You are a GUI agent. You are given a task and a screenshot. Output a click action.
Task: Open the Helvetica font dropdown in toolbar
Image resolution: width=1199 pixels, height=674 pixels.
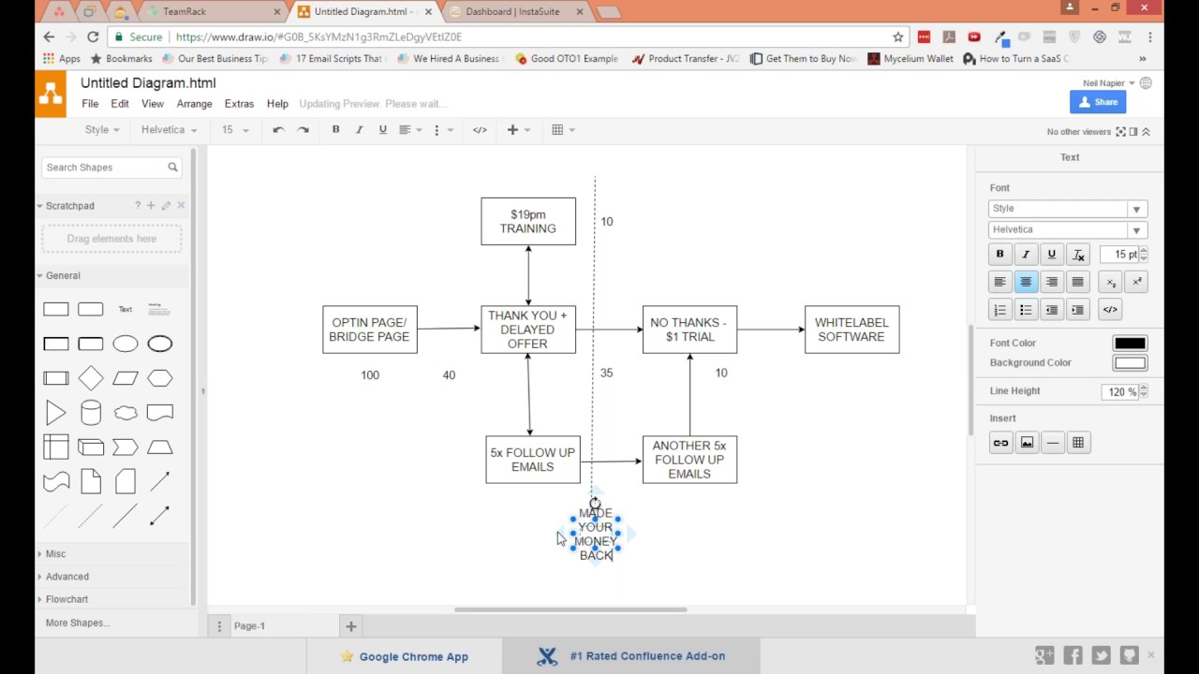[x=169, y=130]
